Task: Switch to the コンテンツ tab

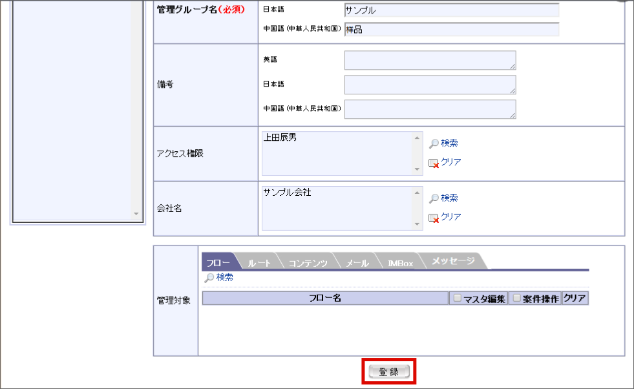Action: tap(308, 262)
